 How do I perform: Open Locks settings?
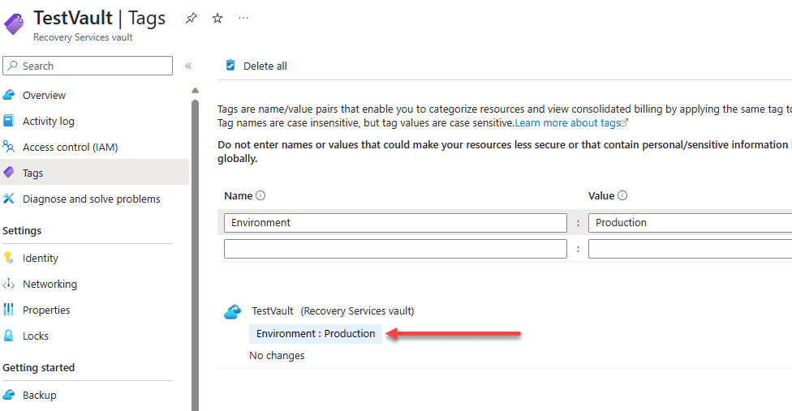point(36,336)
